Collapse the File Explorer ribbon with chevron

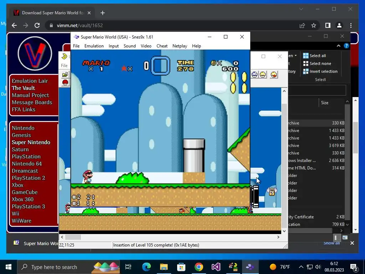tap(339, 46)
